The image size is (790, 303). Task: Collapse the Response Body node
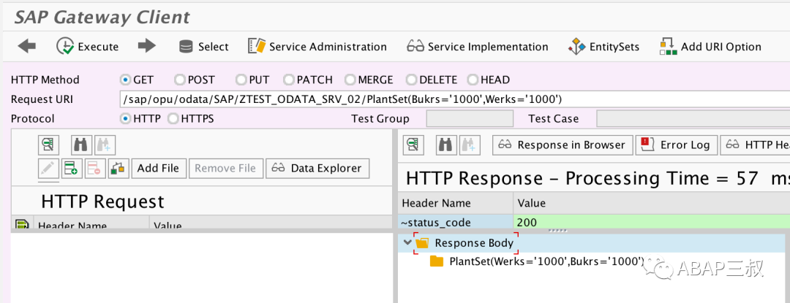point(407,242)
